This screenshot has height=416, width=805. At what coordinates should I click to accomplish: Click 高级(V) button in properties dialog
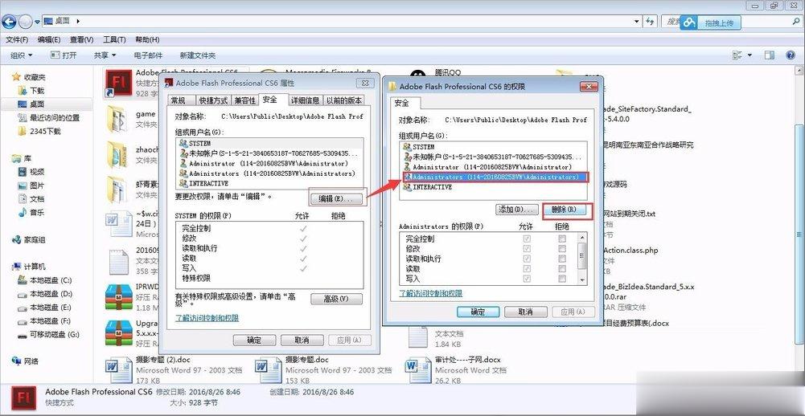[336, 299]
